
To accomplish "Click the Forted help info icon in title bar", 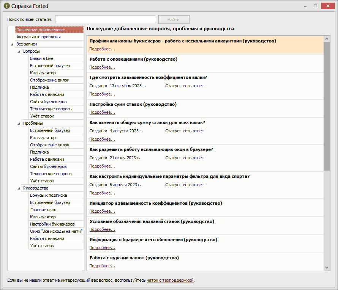I will [x=7, y=6].
